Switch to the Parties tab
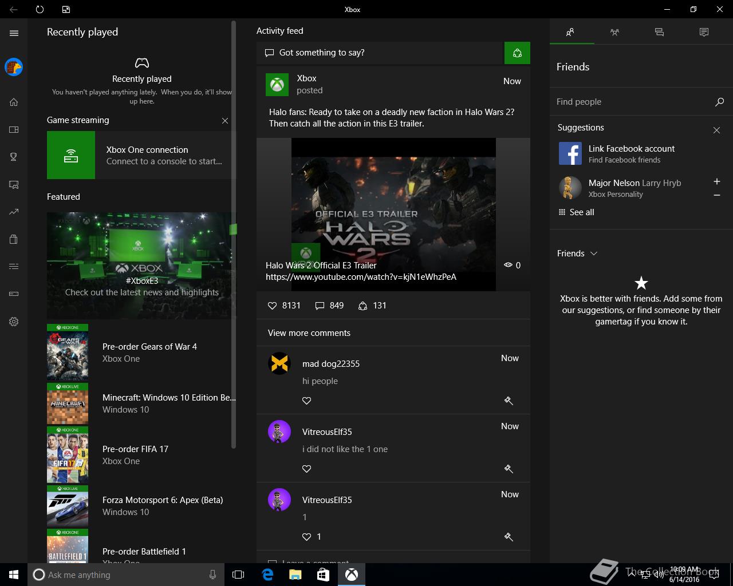The width and height of the screenshot is (733, 586). (615, 33)
